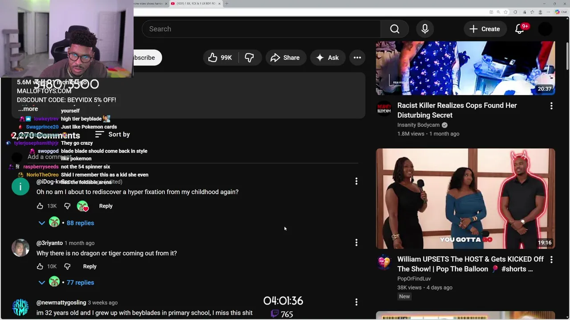570x320 pixels.
Task: Start voice search with the microphone icon
Action: (425, 29)
